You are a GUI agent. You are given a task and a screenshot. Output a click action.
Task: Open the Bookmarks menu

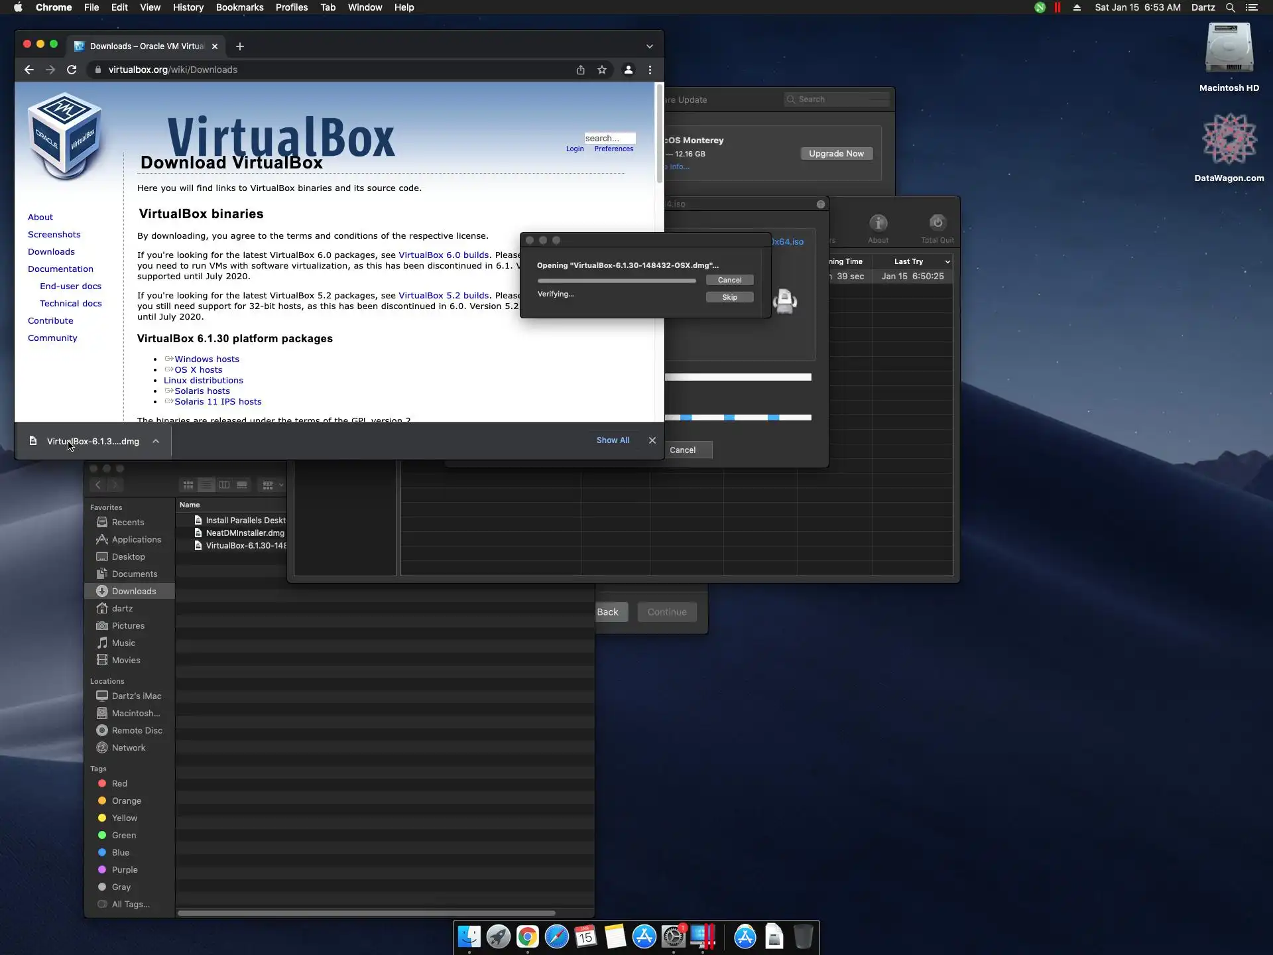coord(239,7)
